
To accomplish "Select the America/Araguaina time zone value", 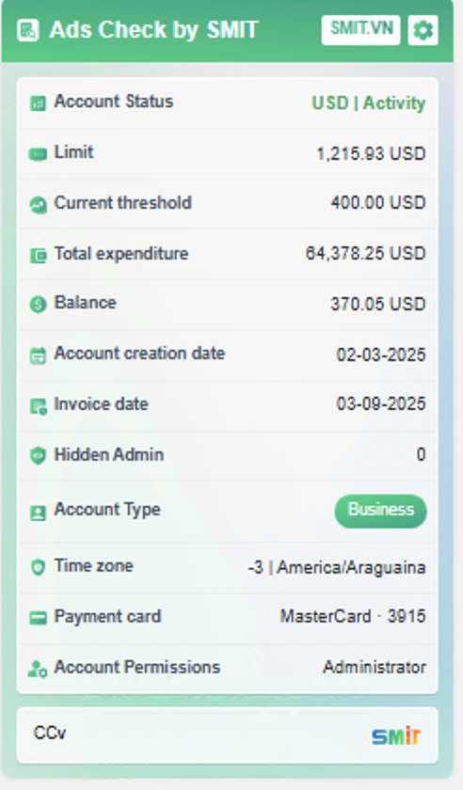I will point(351,567).
